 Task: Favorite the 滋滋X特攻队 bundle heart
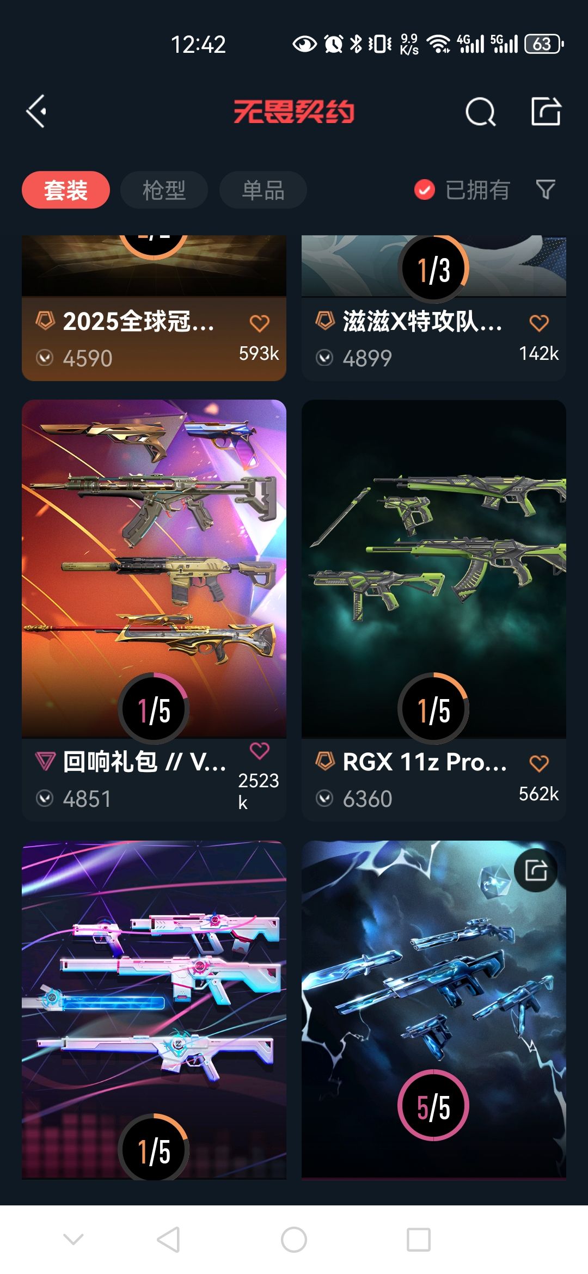point(539,323)
